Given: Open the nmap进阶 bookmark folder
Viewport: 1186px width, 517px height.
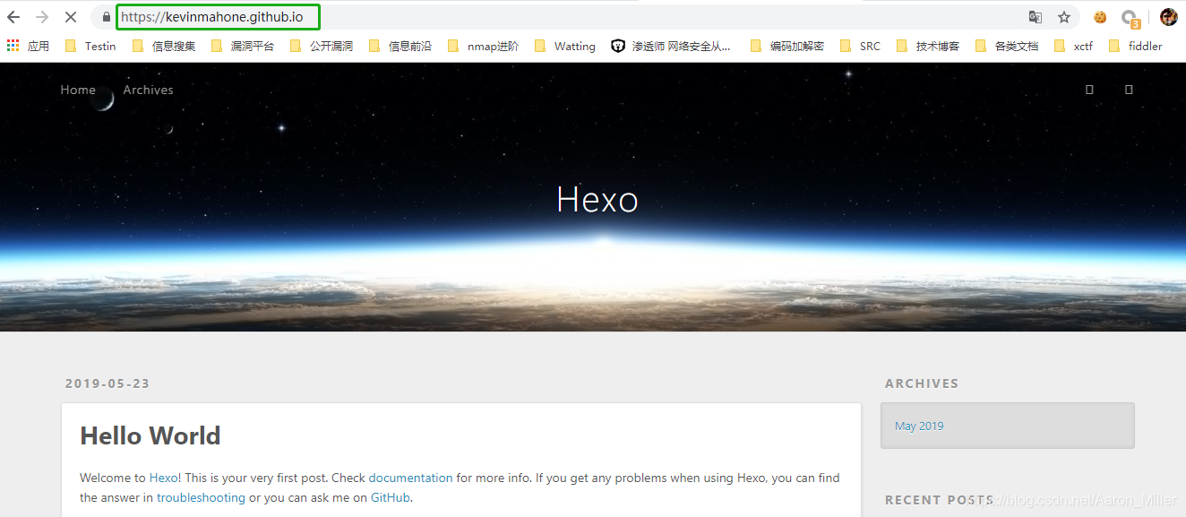Looking at the screenshot, I should click(483, 46).
